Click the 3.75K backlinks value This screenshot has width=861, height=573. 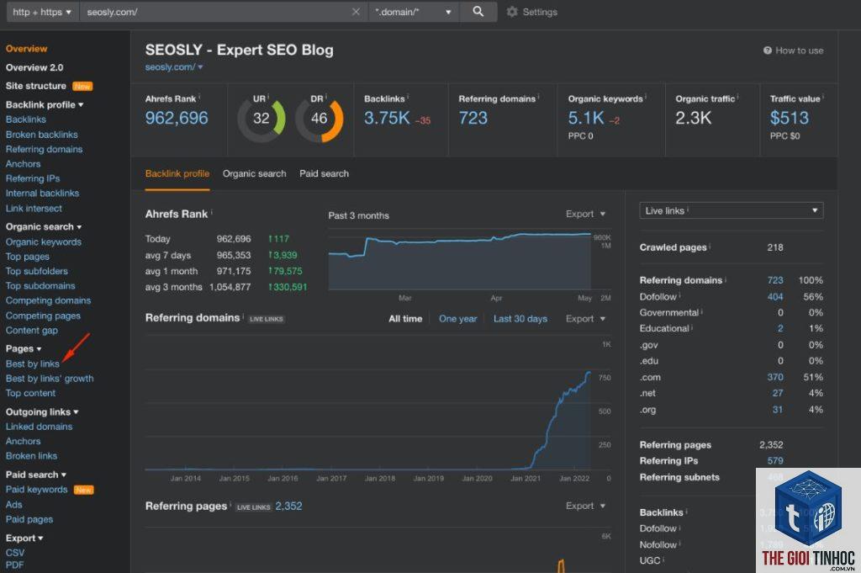pos(387,118)
